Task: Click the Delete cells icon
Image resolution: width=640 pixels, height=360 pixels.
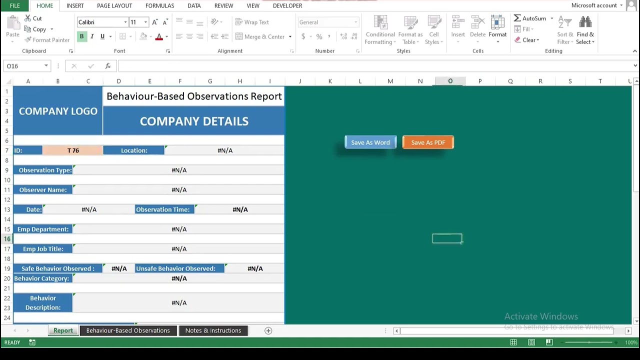Action: (x=477, y=23)
